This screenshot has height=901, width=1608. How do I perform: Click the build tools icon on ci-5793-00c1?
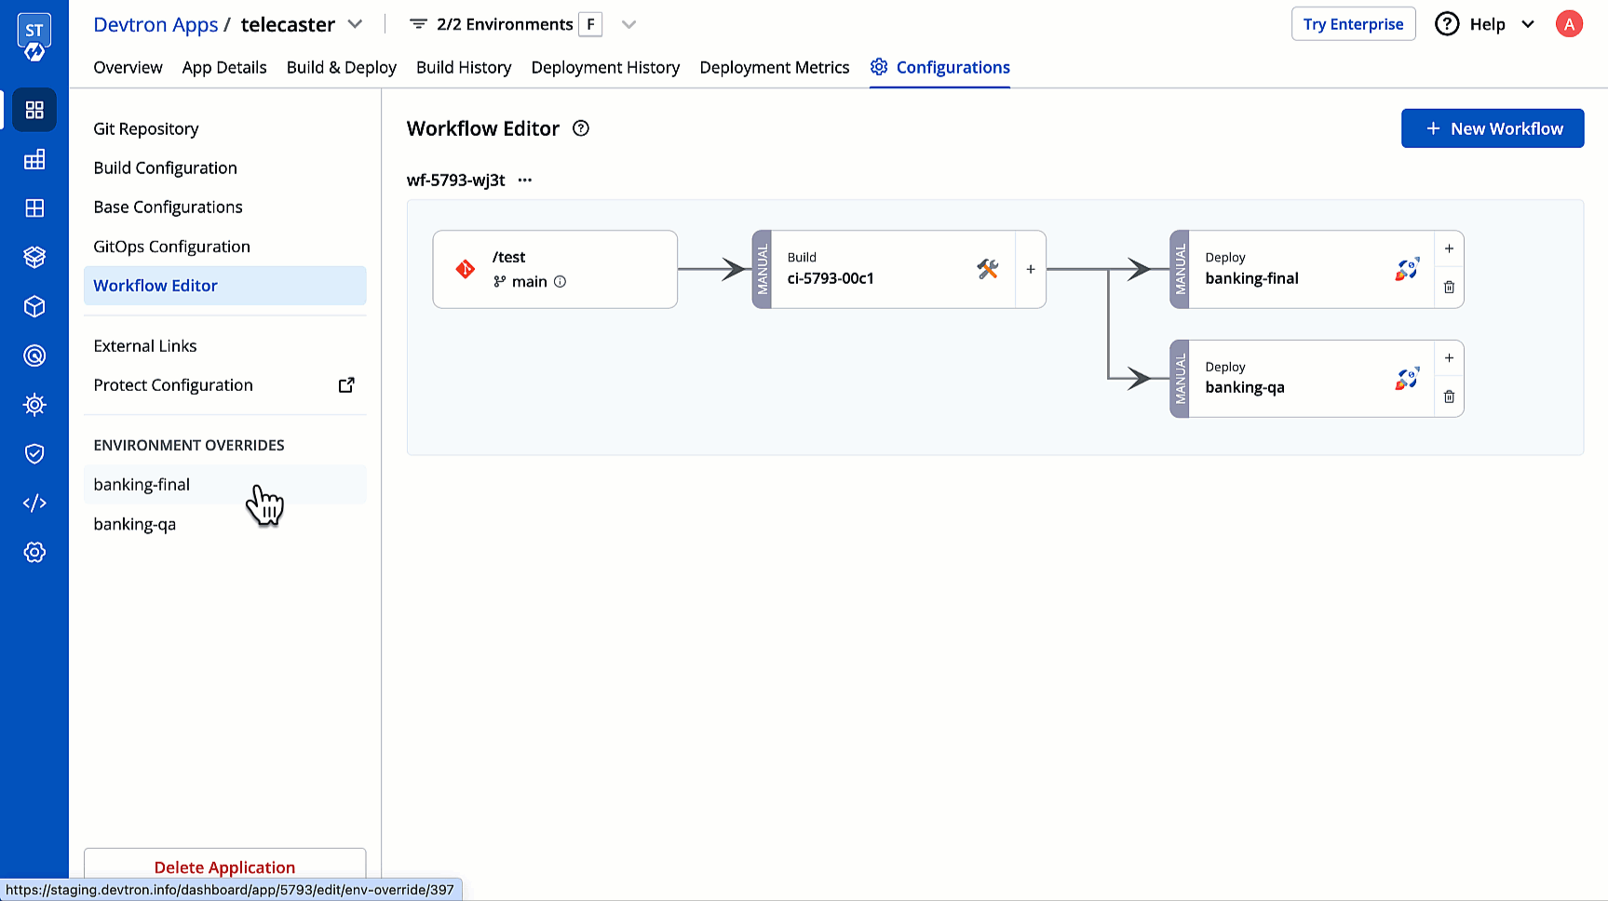[x=987, y=269]
